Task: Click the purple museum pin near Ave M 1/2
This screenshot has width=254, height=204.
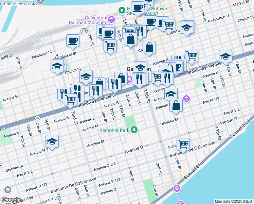Action: pyautogui.click(x=186, y=99)
